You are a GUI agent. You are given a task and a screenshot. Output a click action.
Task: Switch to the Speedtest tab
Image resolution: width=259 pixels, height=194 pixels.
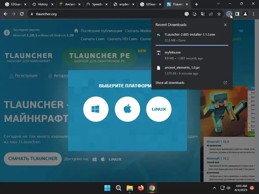(97, 4)
